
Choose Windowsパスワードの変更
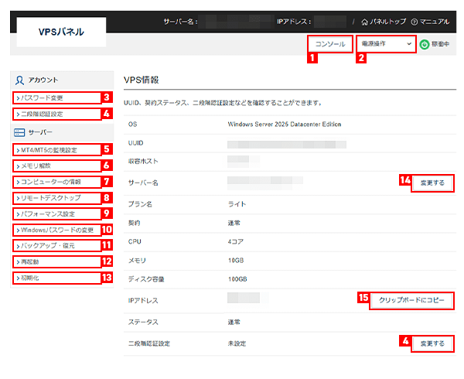pyautogui.click(x=56, y=230)
